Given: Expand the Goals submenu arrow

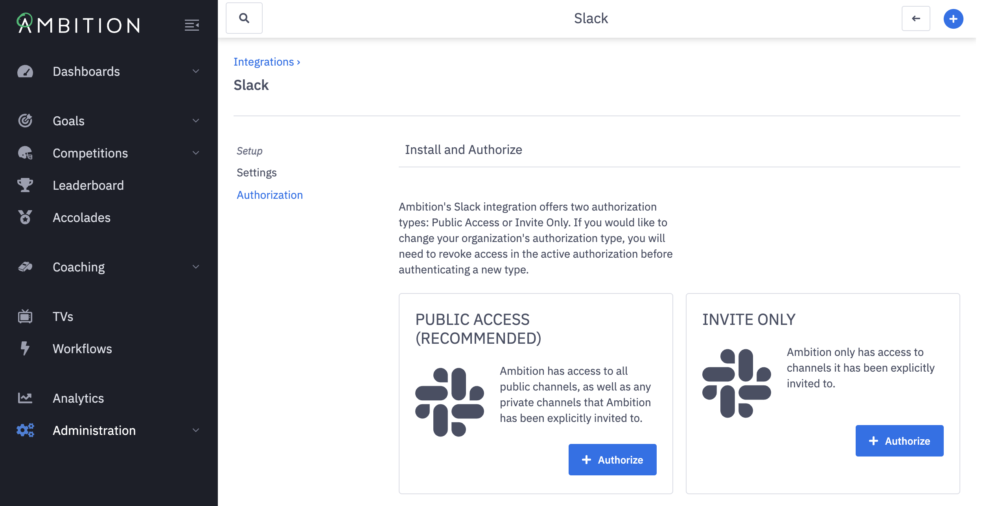Looking at the screenshot, I should click(x=196, y=121).
